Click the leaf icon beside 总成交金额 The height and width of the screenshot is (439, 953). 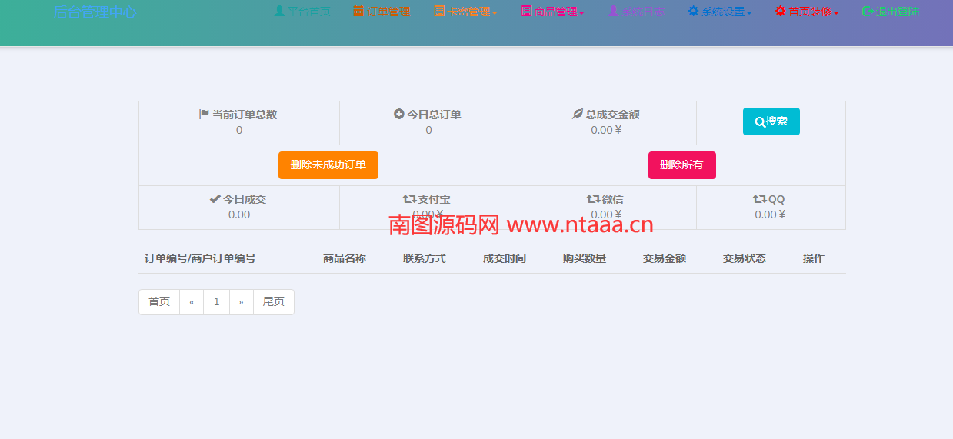(x=577, y=114)
